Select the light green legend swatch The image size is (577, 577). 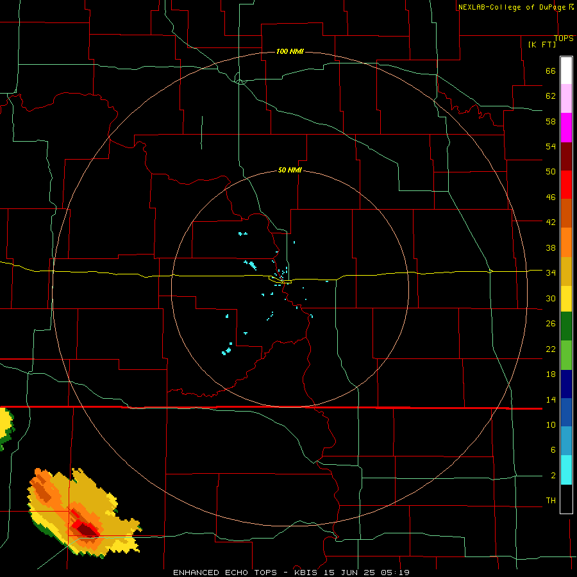(x=566, y=355)
